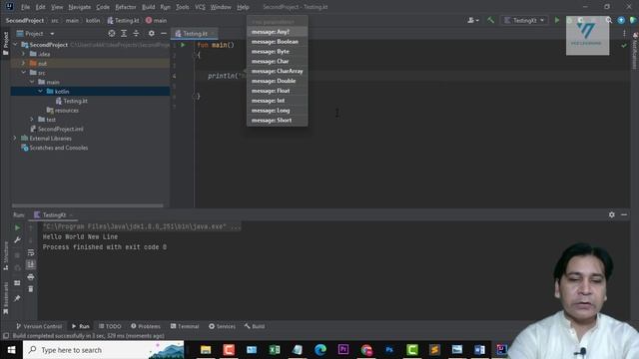Click Collapse All icon in Project panel
Viewport: 639px width, 359px height.
pos(136,33)
